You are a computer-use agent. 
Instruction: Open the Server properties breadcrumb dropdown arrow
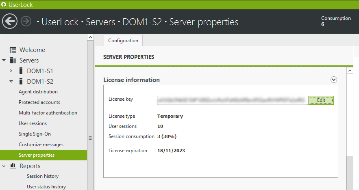point(165,22)
